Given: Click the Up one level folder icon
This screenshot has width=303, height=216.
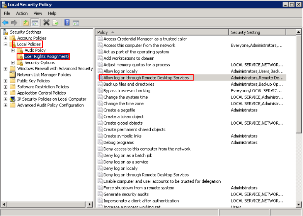Looking at the screenshot, I should pyautogui.click(x=26, y=23).
